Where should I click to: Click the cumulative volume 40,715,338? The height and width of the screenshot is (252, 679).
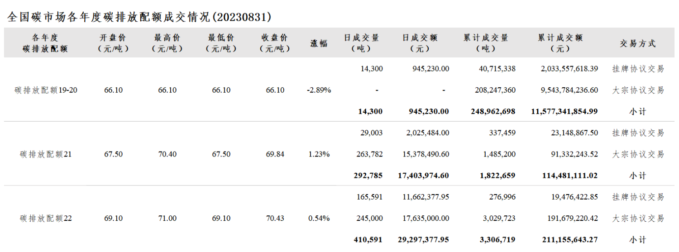pos(497,69)
